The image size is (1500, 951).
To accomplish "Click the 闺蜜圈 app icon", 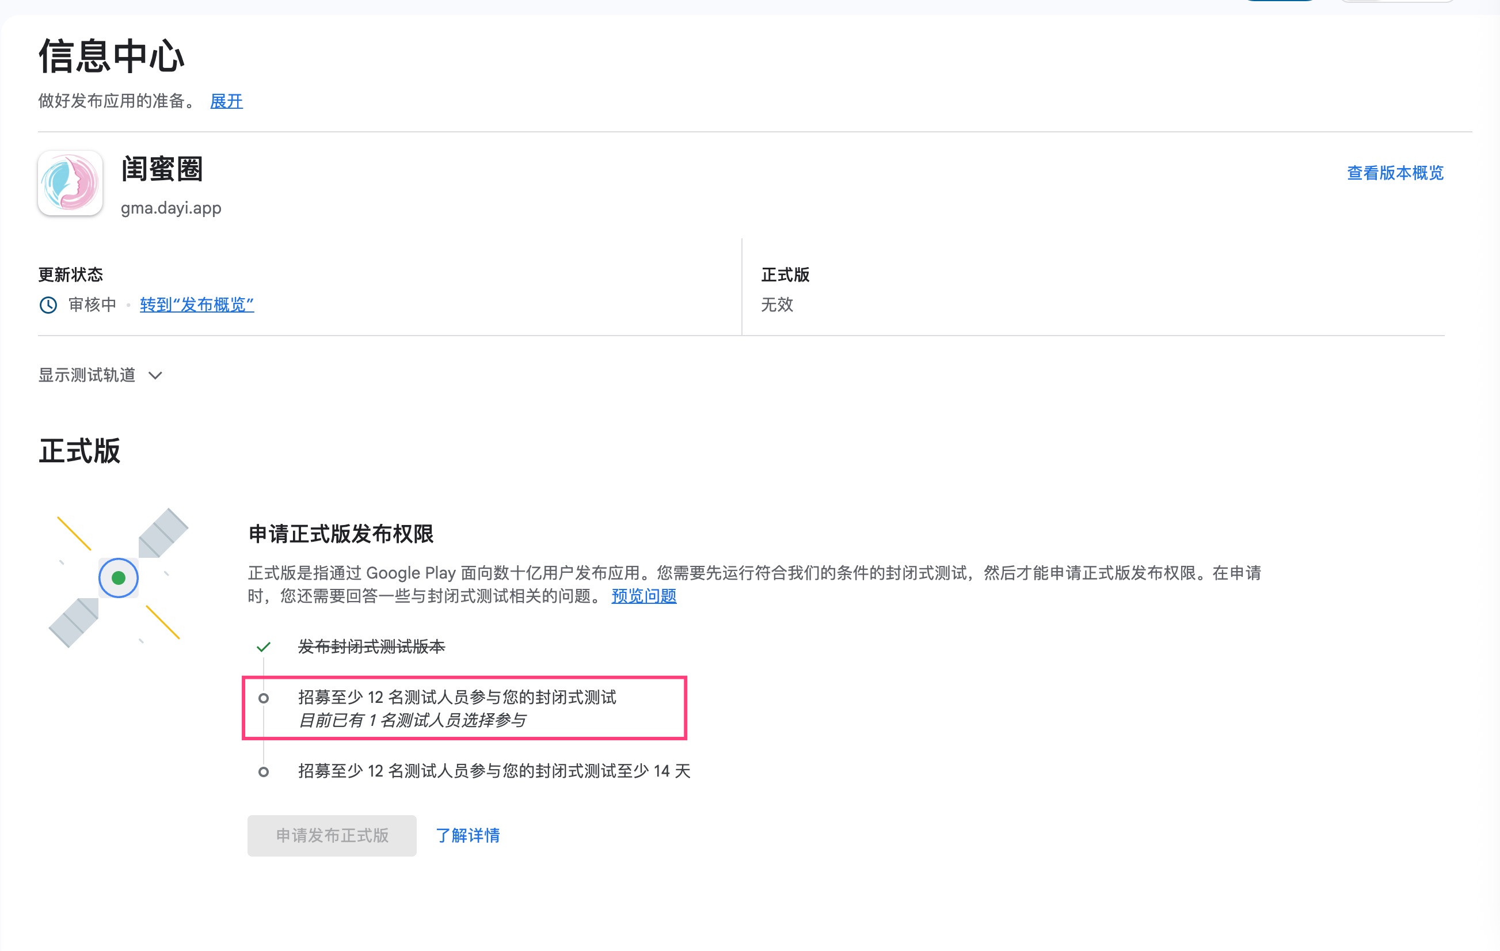I will coord(70,183).
